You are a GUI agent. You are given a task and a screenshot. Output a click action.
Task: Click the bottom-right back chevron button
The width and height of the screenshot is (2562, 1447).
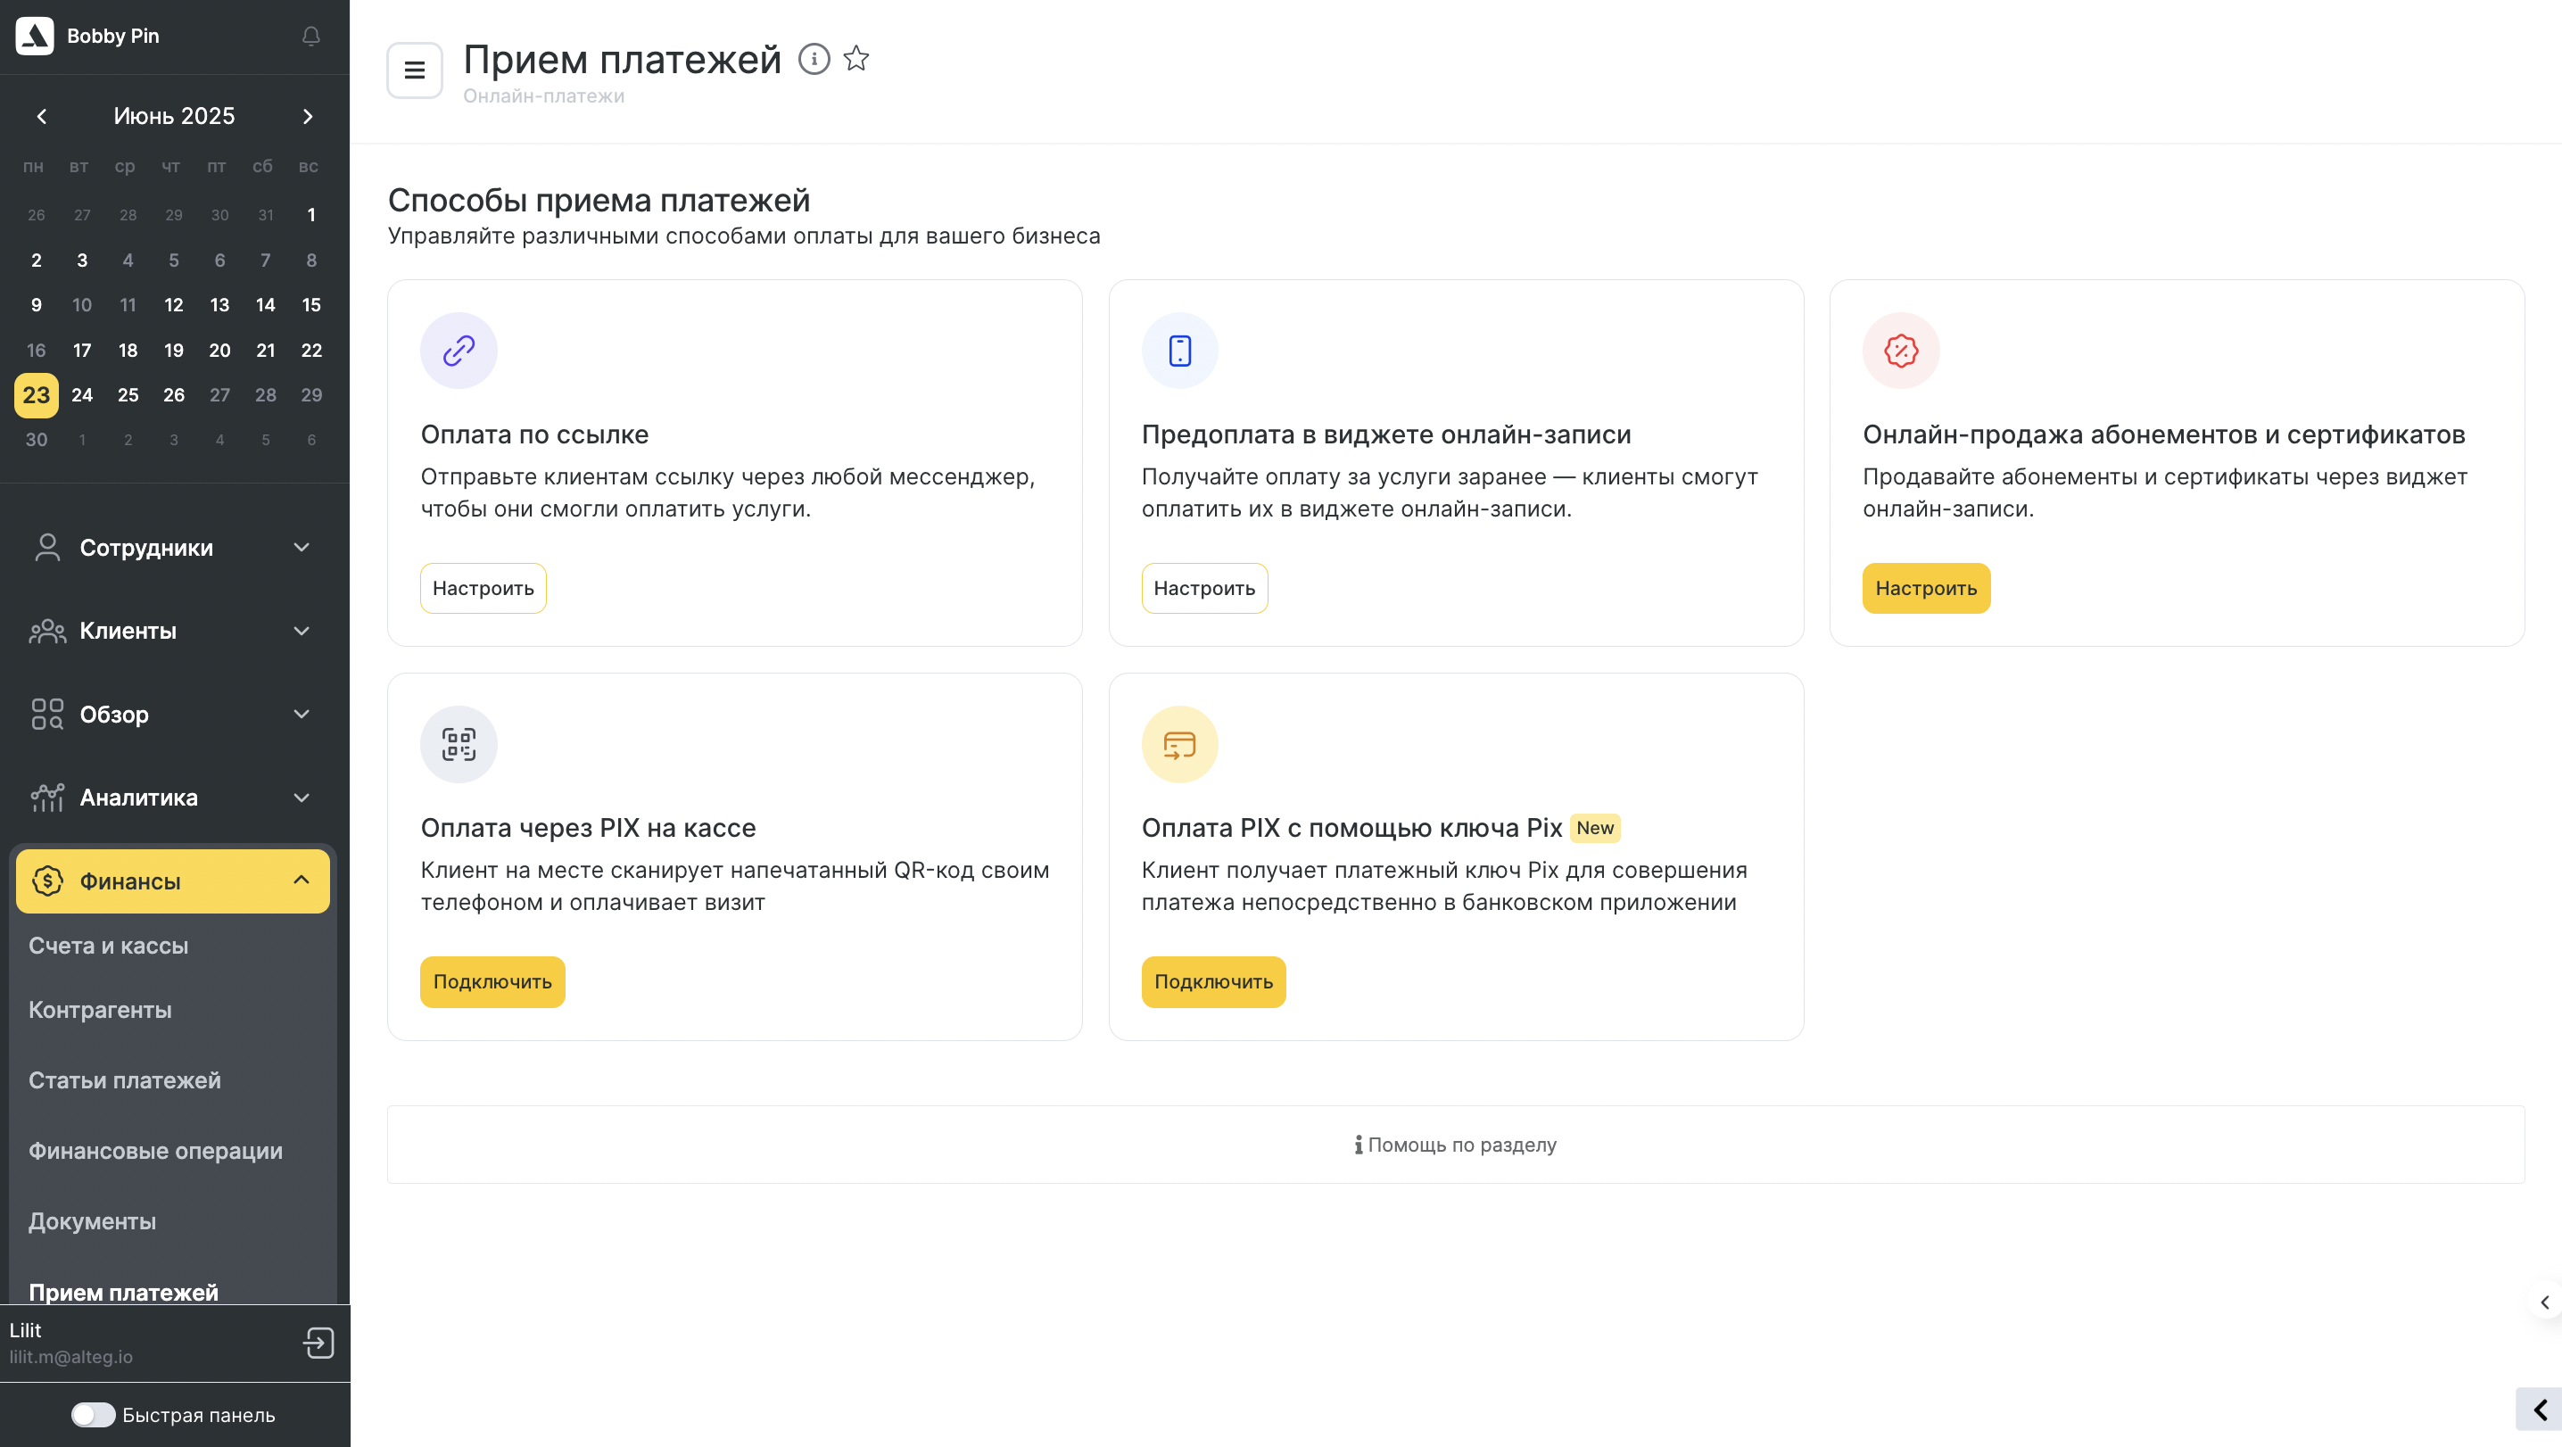(2539, 1410)
